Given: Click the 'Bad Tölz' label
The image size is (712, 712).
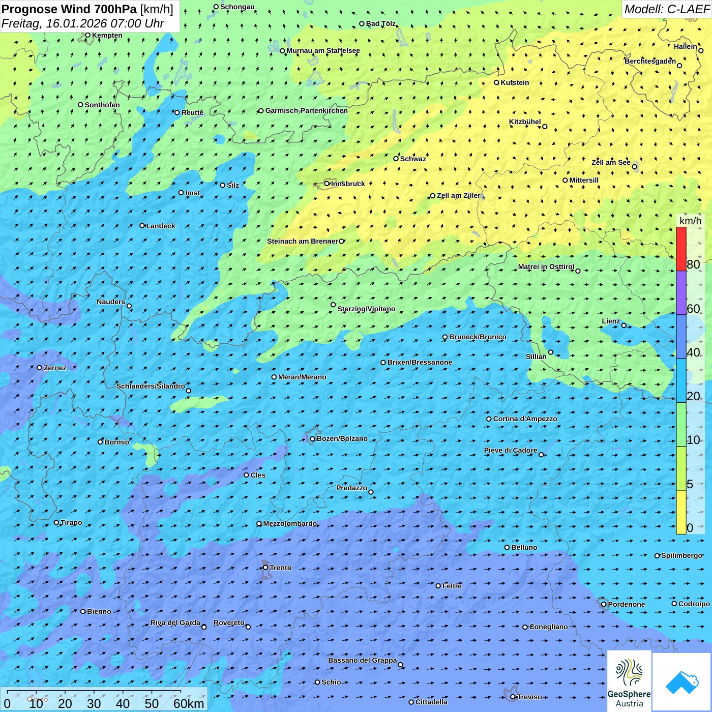Looking at the screenshot, I should [x=380, y=23].
